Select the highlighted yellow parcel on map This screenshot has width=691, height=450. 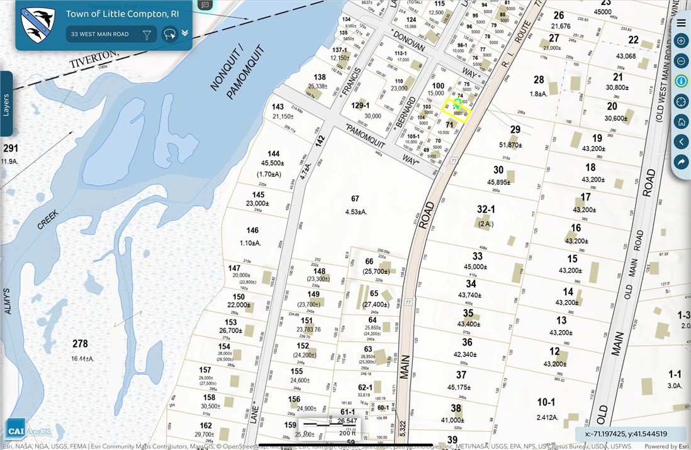(458, 110)
